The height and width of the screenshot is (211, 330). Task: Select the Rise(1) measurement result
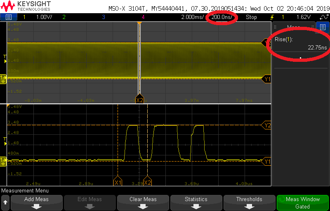click(301, 44)
